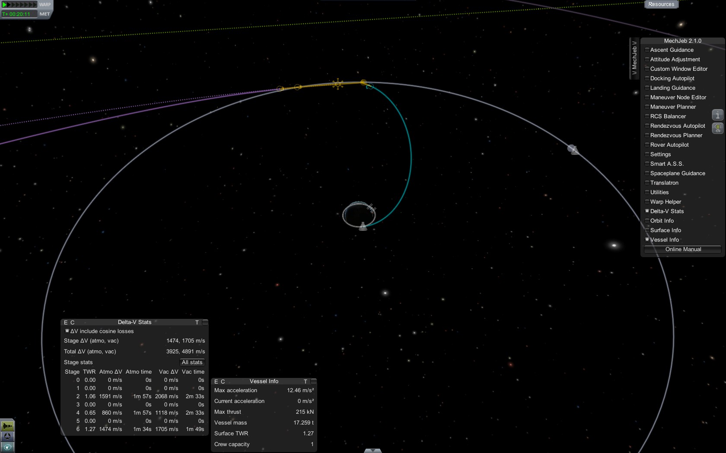Click E button in Delta-V Stats header
Image resolution: width=726 pixels, height=453 pixels.
pos(66,322)
